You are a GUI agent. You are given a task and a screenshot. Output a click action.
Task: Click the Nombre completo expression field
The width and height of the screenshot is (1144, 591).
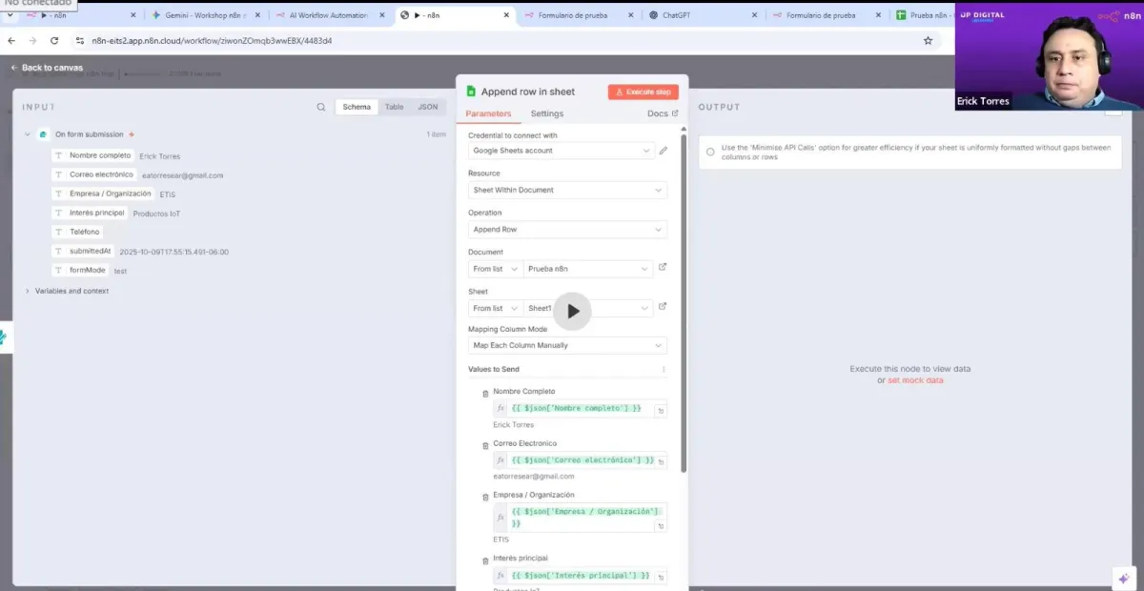(x=581, y=408)
